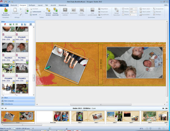Viewport: 170px width, 131px height.
Task: Click the 'Design wechseln' icon
Action: 55,10
